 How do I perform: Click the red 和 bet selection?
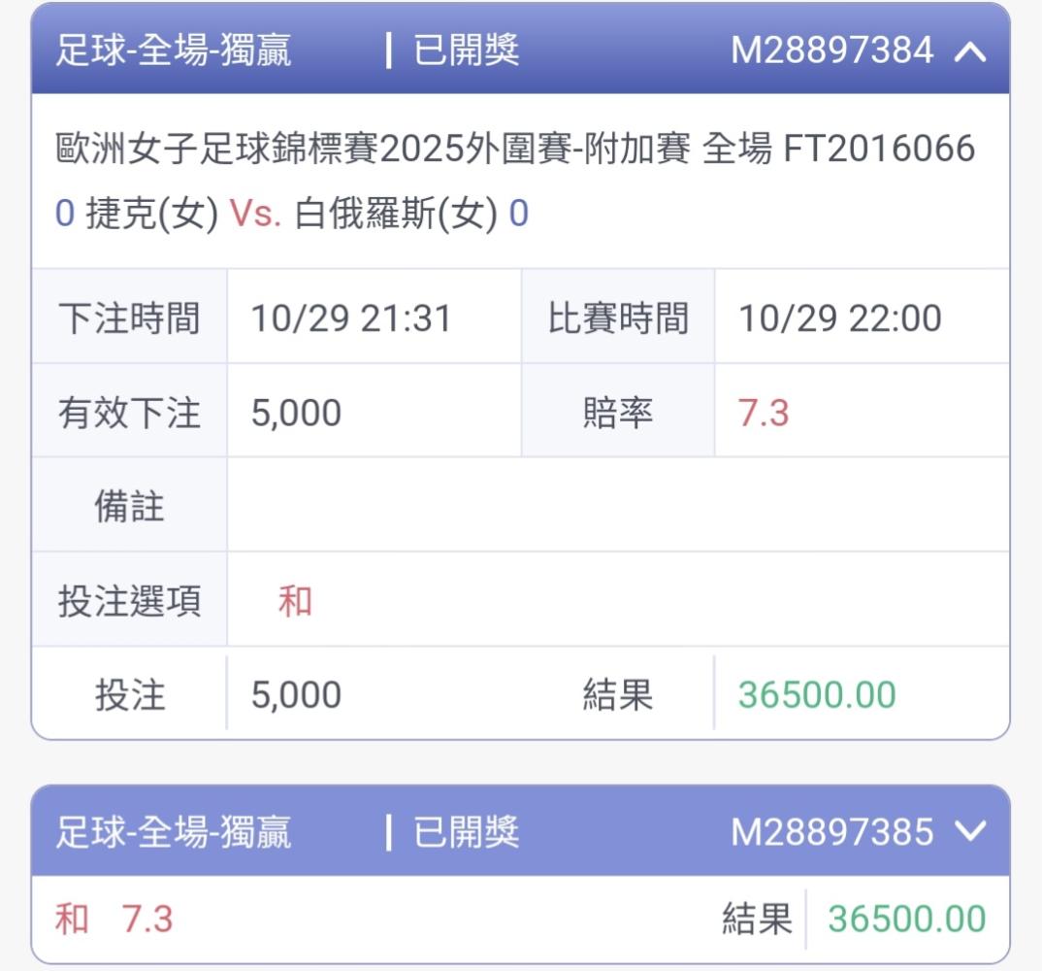pyautogui.click(x=295, y=602)
